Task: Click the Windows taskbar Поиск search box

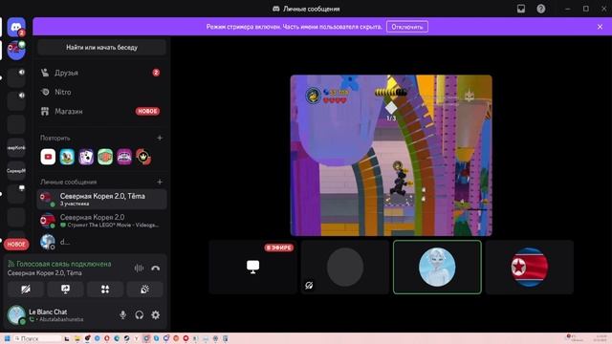Action: point(37,338)
